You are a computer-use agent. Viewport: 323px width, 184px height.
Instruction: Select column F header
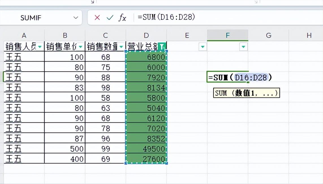pyautogui.click(x=228, y=35)
